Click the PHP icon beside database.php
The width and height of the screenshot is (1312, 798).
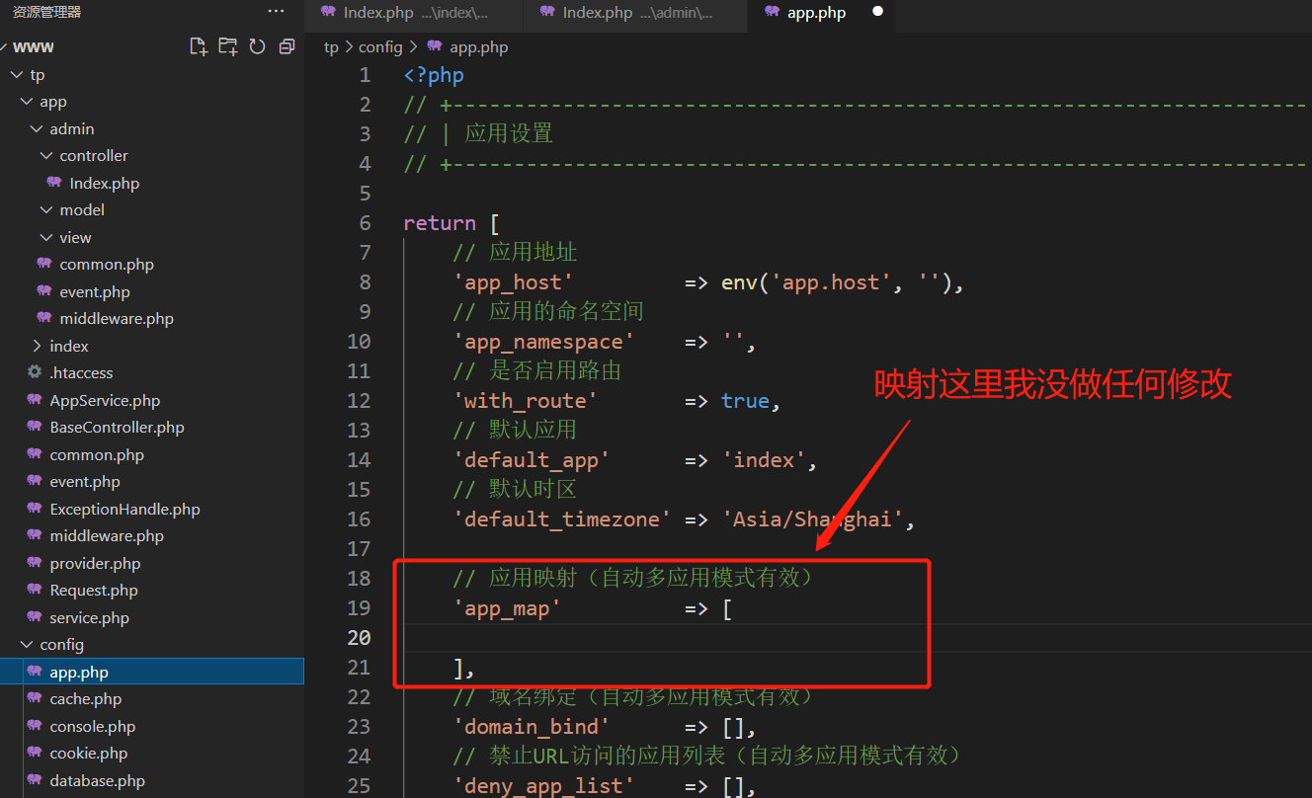coord(35,780)
